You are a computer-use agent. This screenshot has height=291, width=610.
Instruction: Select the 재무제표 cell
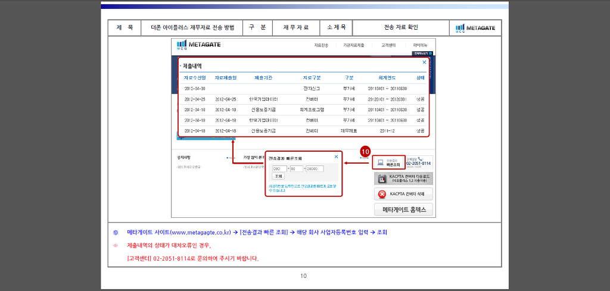(x=348, y=131)
